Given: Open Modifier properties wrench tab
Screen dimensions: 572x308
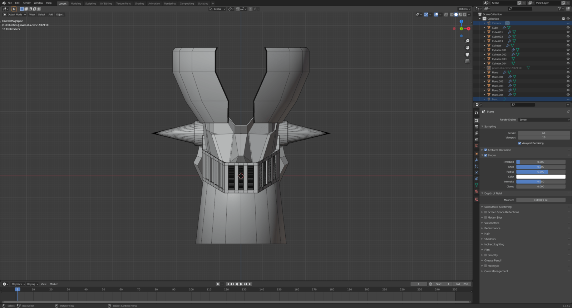Looking at the screenshot, I should 477,160.
